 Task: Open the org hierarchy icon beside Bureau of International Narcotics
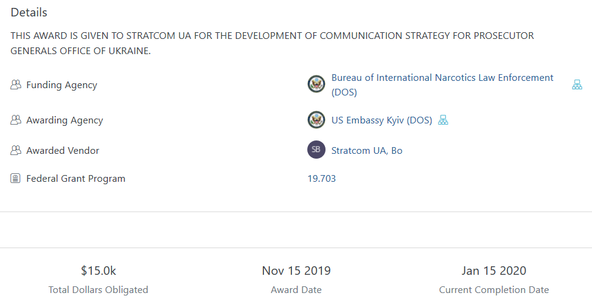[x=577, y=85]
